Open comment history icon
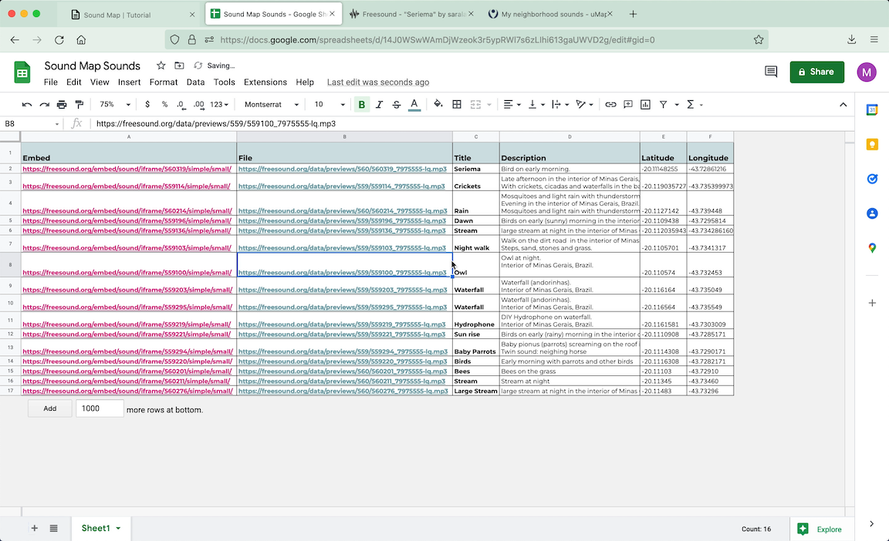The image size is (889, 541). (x=770, y=72)
